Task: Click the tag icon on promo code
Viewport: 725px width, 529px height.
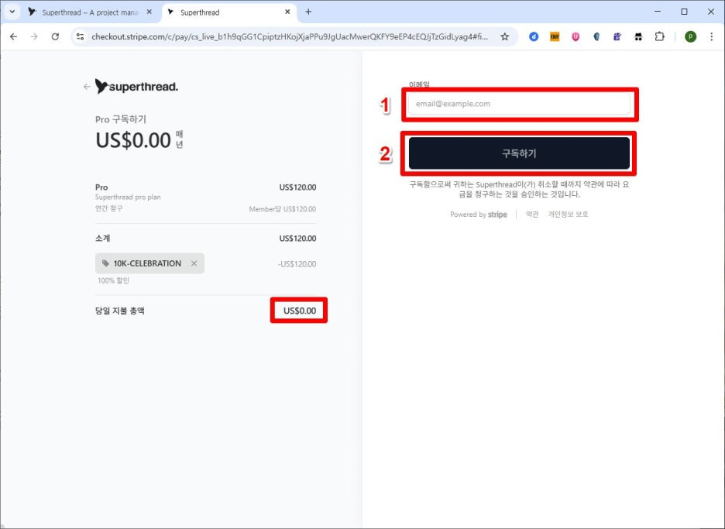Action: coord(105,263)
